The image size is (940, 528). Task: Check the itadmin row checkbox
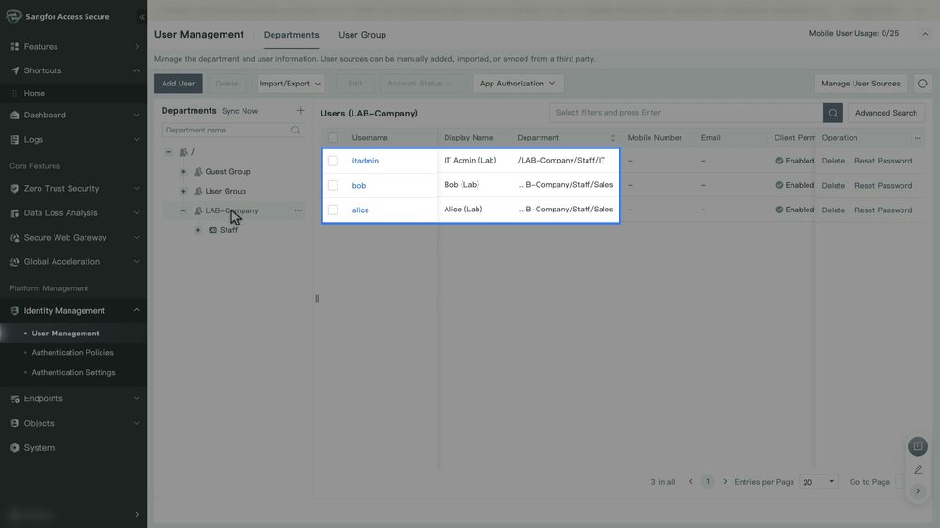333,161
